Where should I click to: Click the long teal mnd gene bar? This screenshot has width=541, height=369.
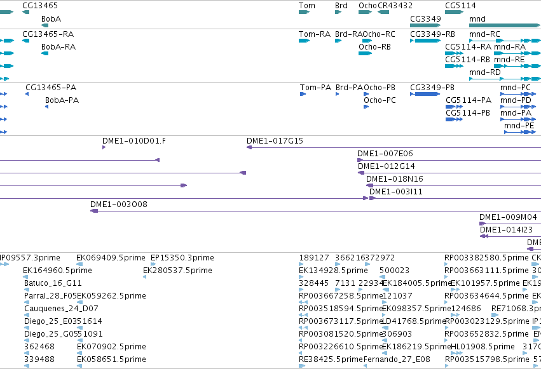pyautogui.click(x=504, y=25)
